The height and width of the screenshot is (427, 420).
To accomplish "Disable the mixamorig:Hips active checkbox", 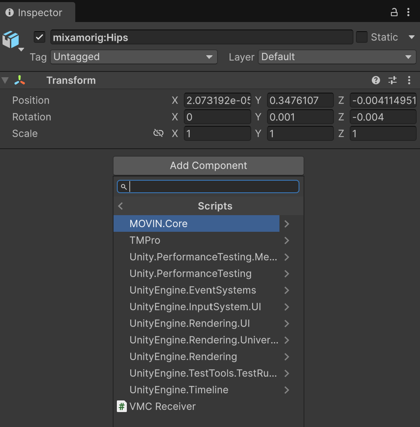I will pos(40,37).
